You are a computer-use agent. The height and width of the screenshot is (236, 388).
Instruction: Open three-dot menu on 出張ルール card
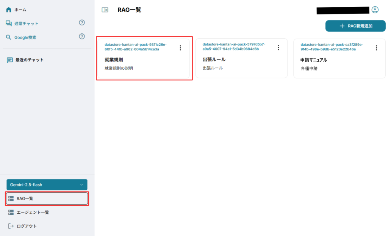click(278, 48)
